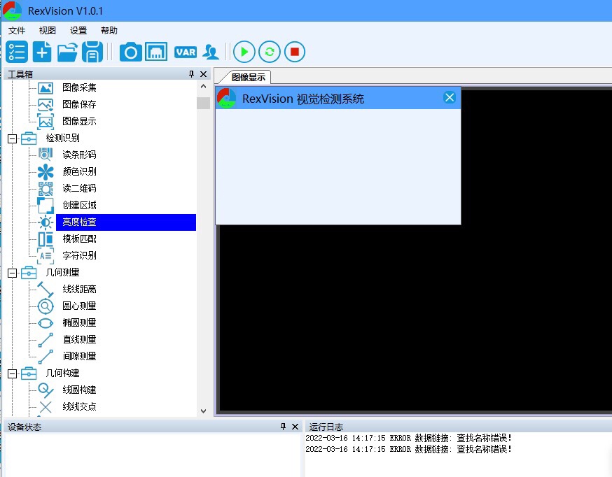This screenshot has width=612, height=477.
Task: Click the toolbox scrollbar thumb
Action: [203, 103]
